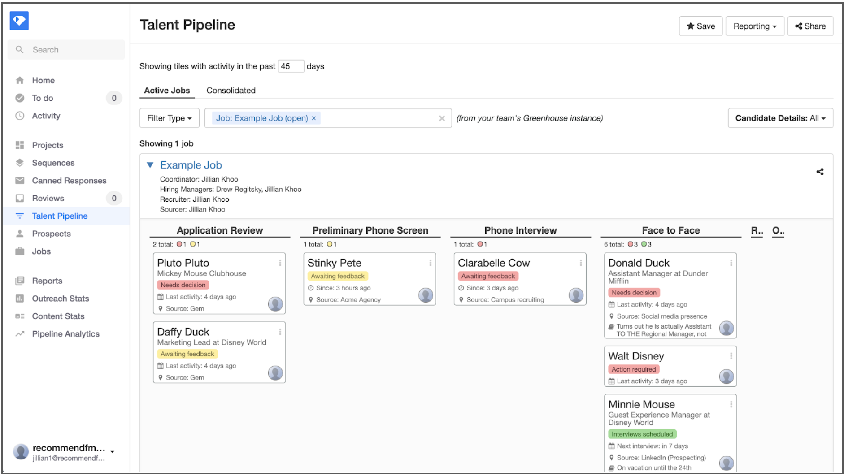Switch to the Consolidated tab

click(231, 90)
